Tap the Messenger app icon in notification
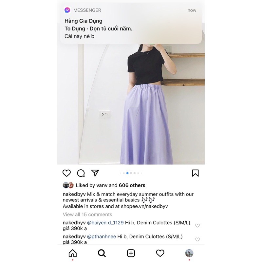The height and width of the screenshot is (262, 262). [67, 10]
